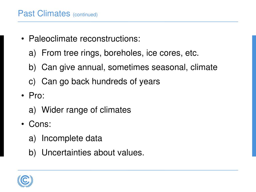
Task: Click the b) marker beside Uncertainties
Action: (x=32, y=153)
